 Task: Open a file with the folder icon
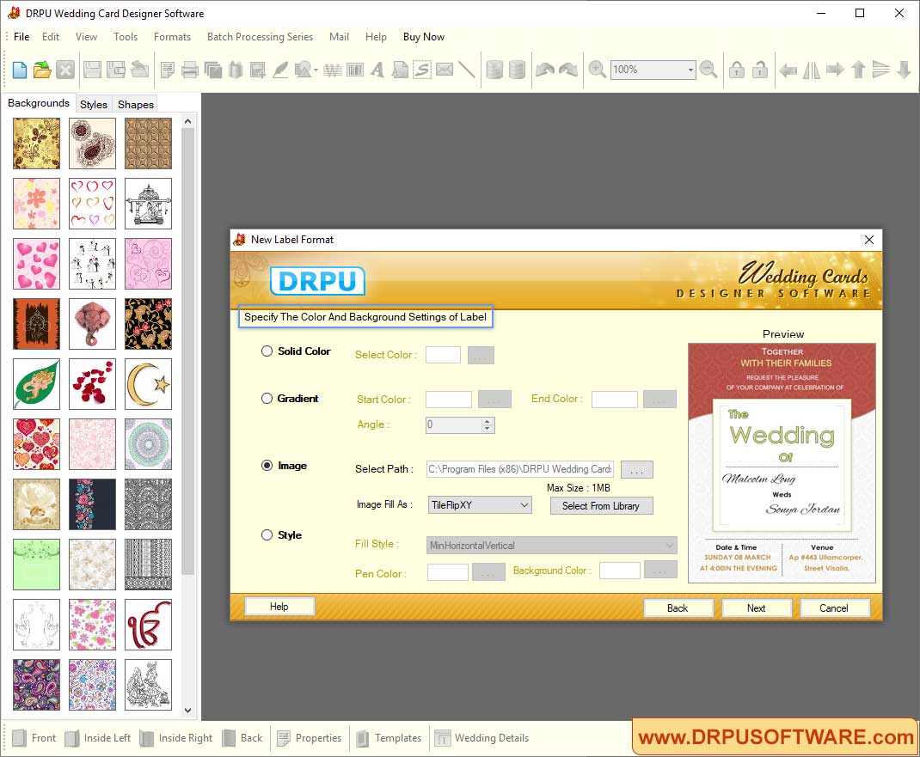pos(41,70)
